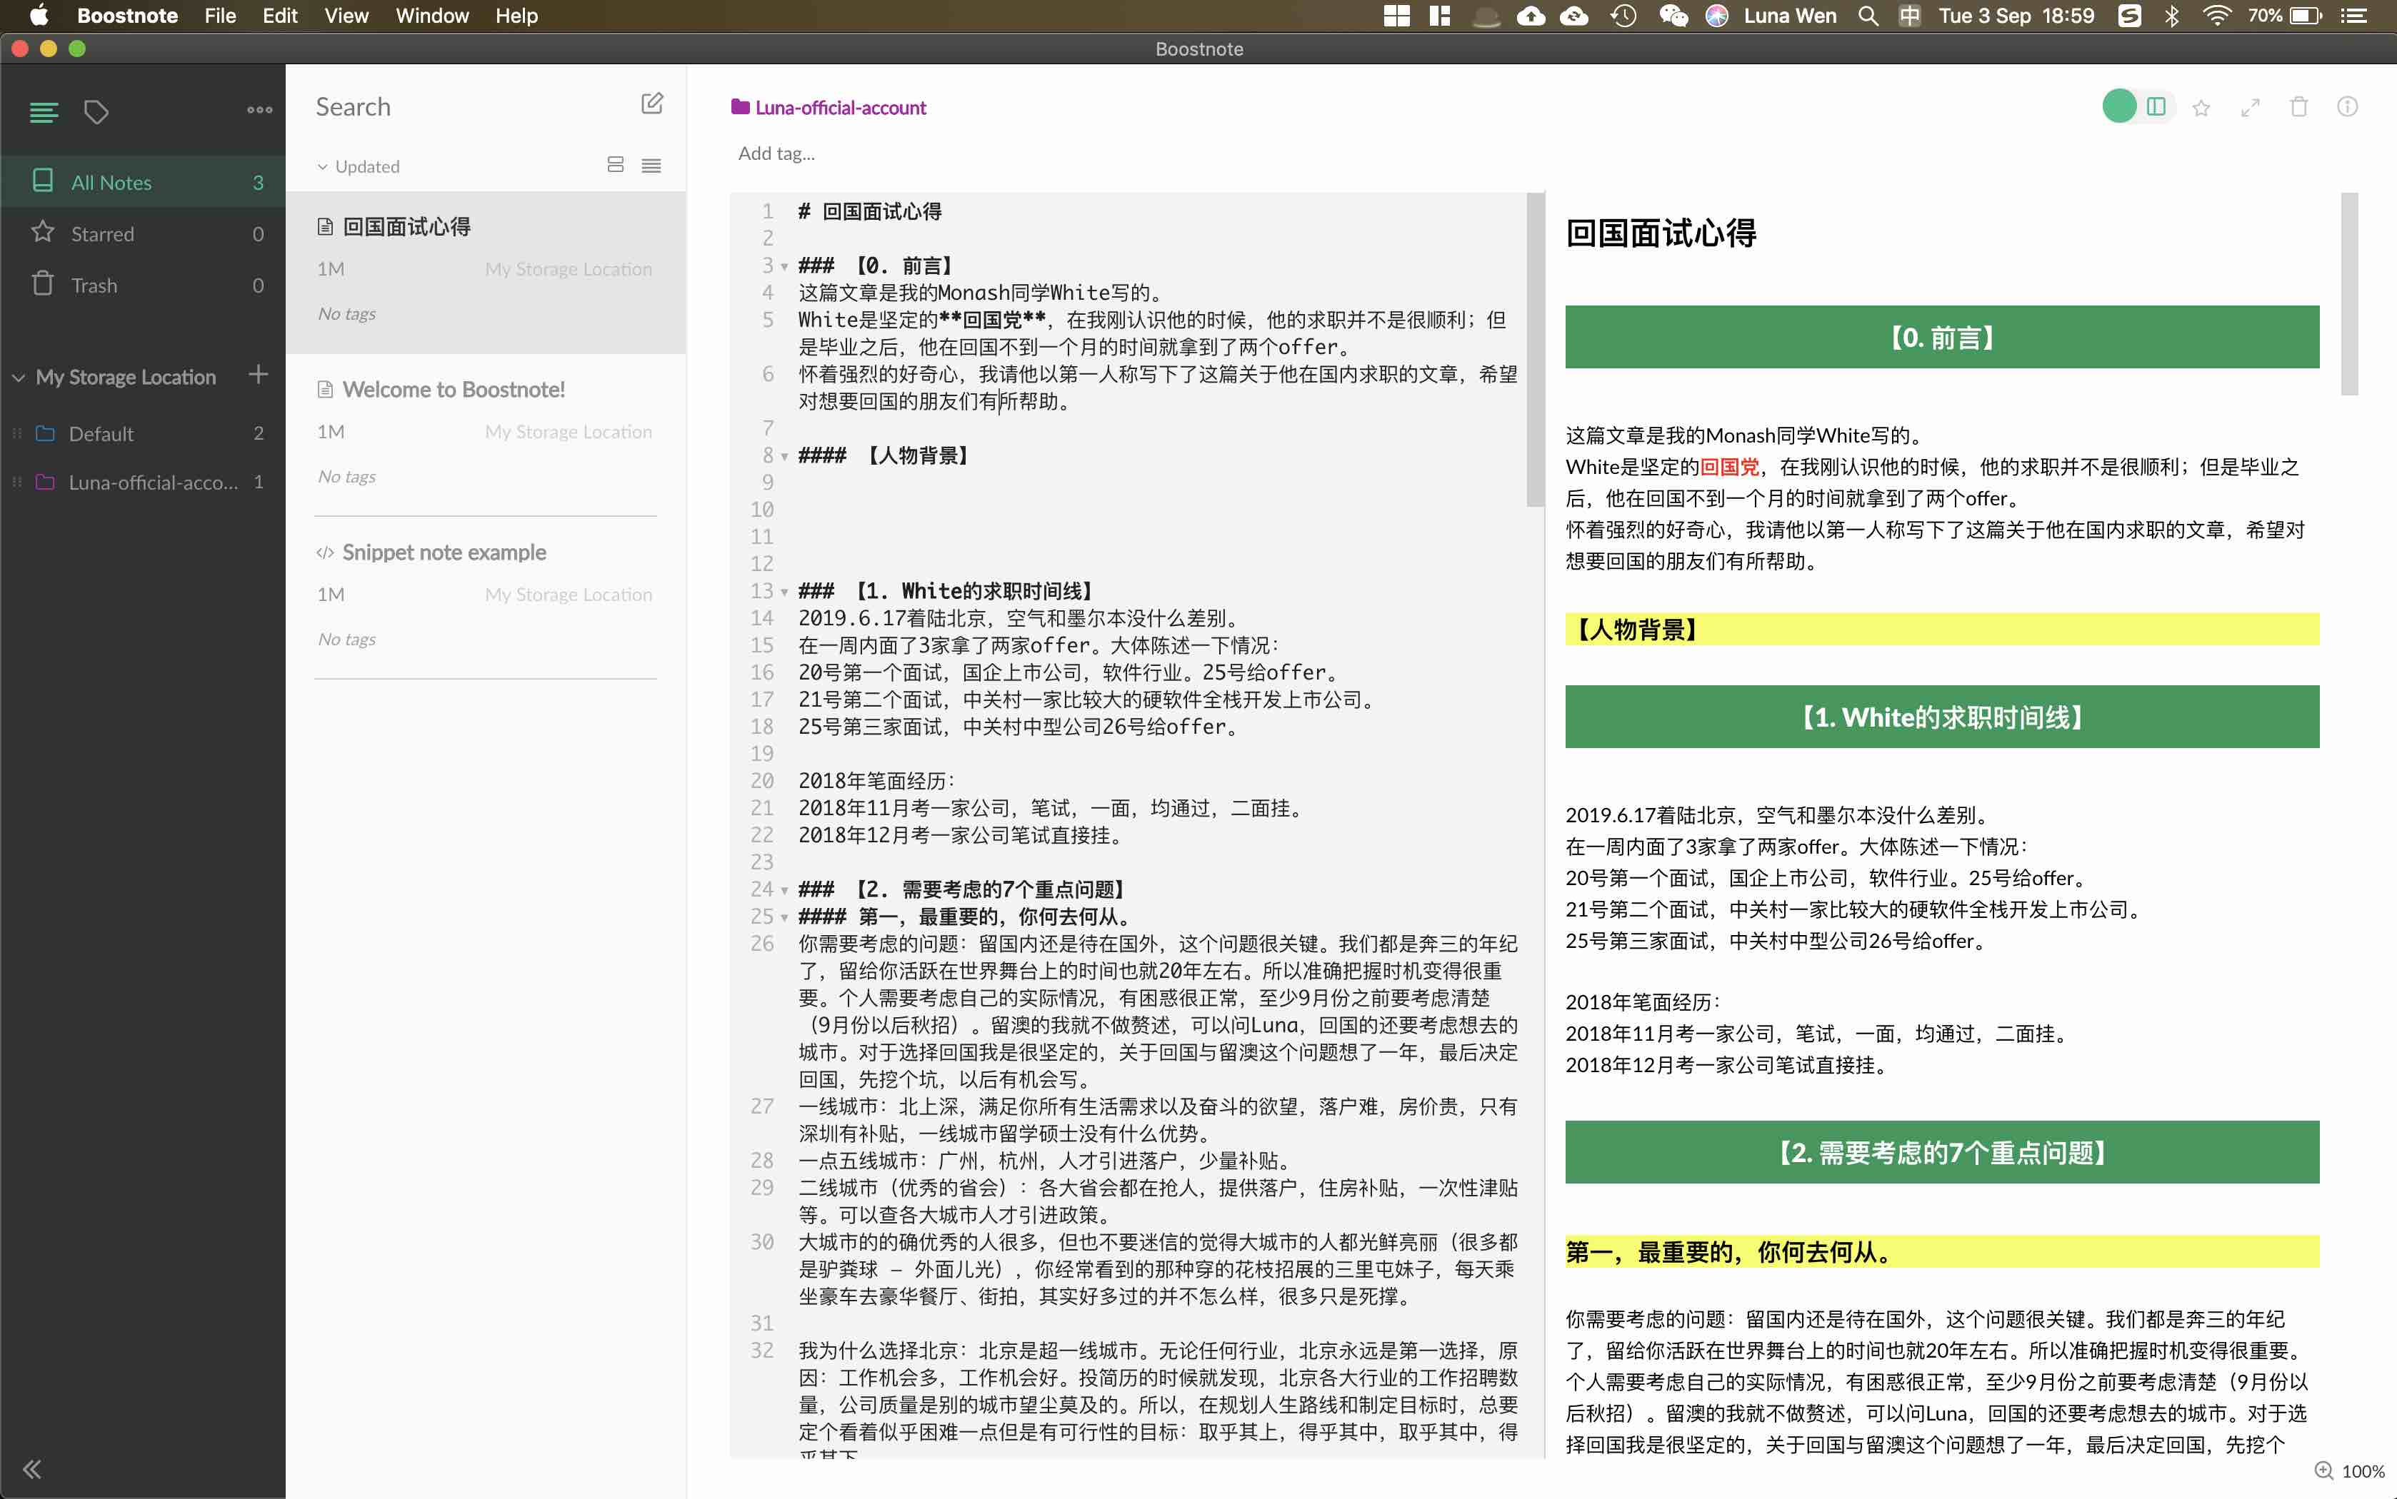Collapse the My Storage Location tree

(x=19, y=378)
